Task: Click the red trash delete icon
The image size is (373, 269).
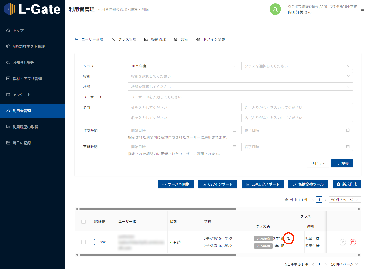Action: click(353, 242)
